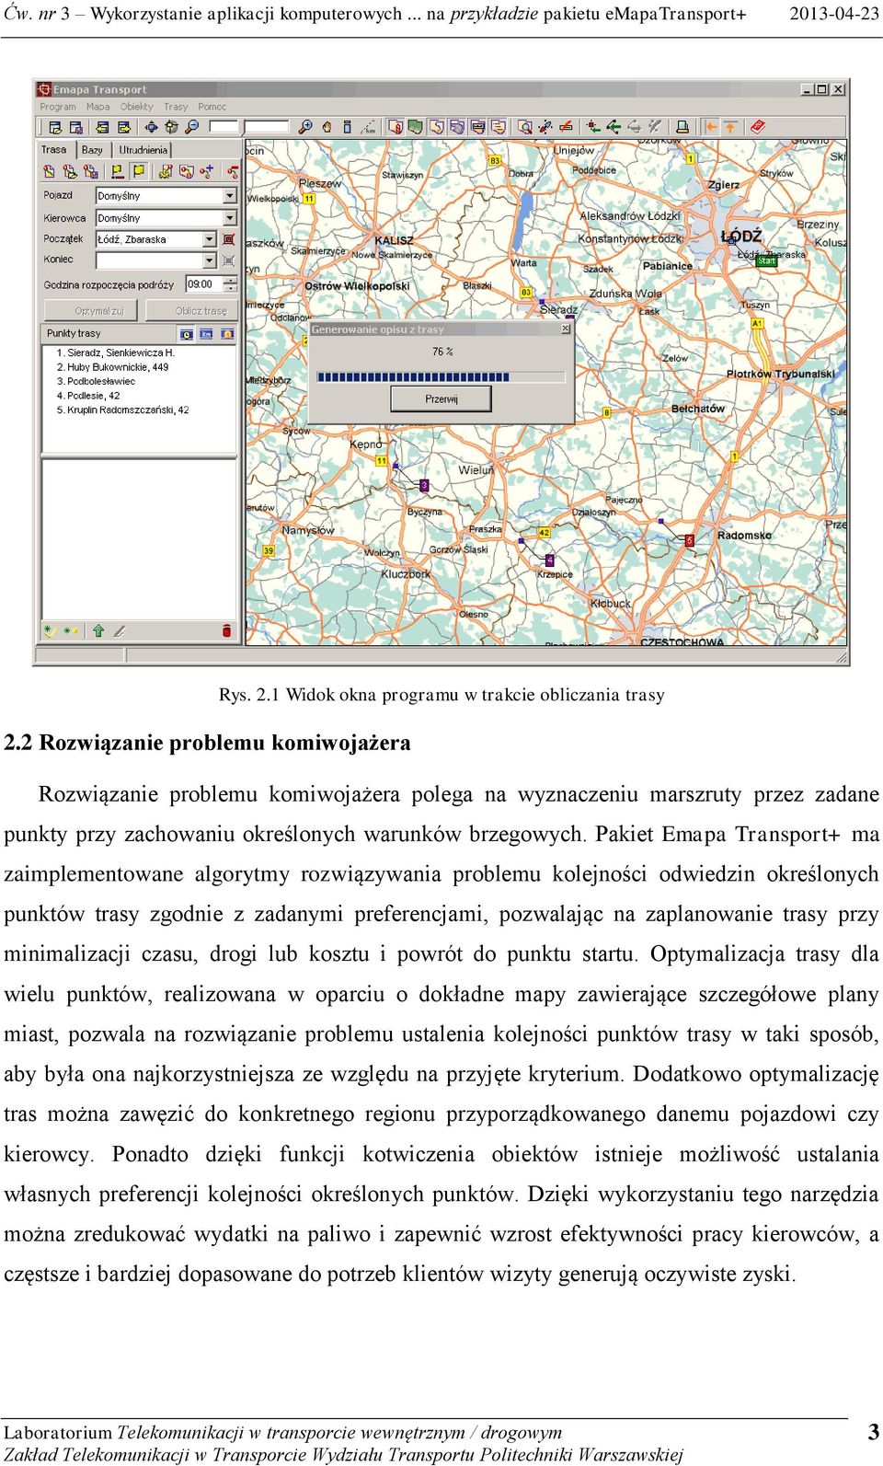Viewport: 883px width, 1466px height.
Task: Click waypoint marker 5 near Radomsko
Action: tap(690, 540)
